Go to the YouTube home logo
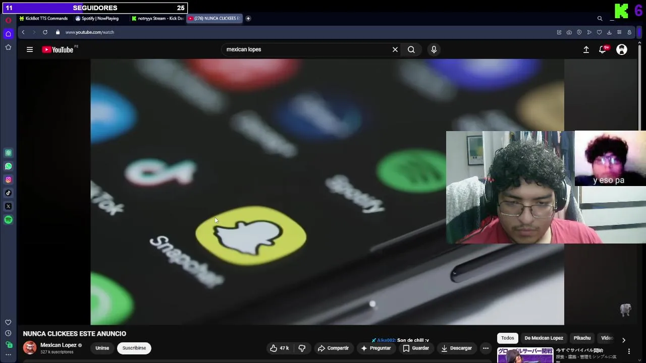The image size is (646, 363). [x=58, y=49]
